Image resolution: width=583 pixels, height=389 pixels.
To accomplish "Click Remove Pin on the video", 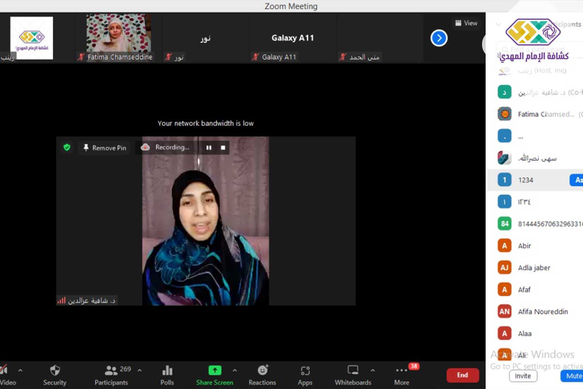I will 105,148.
